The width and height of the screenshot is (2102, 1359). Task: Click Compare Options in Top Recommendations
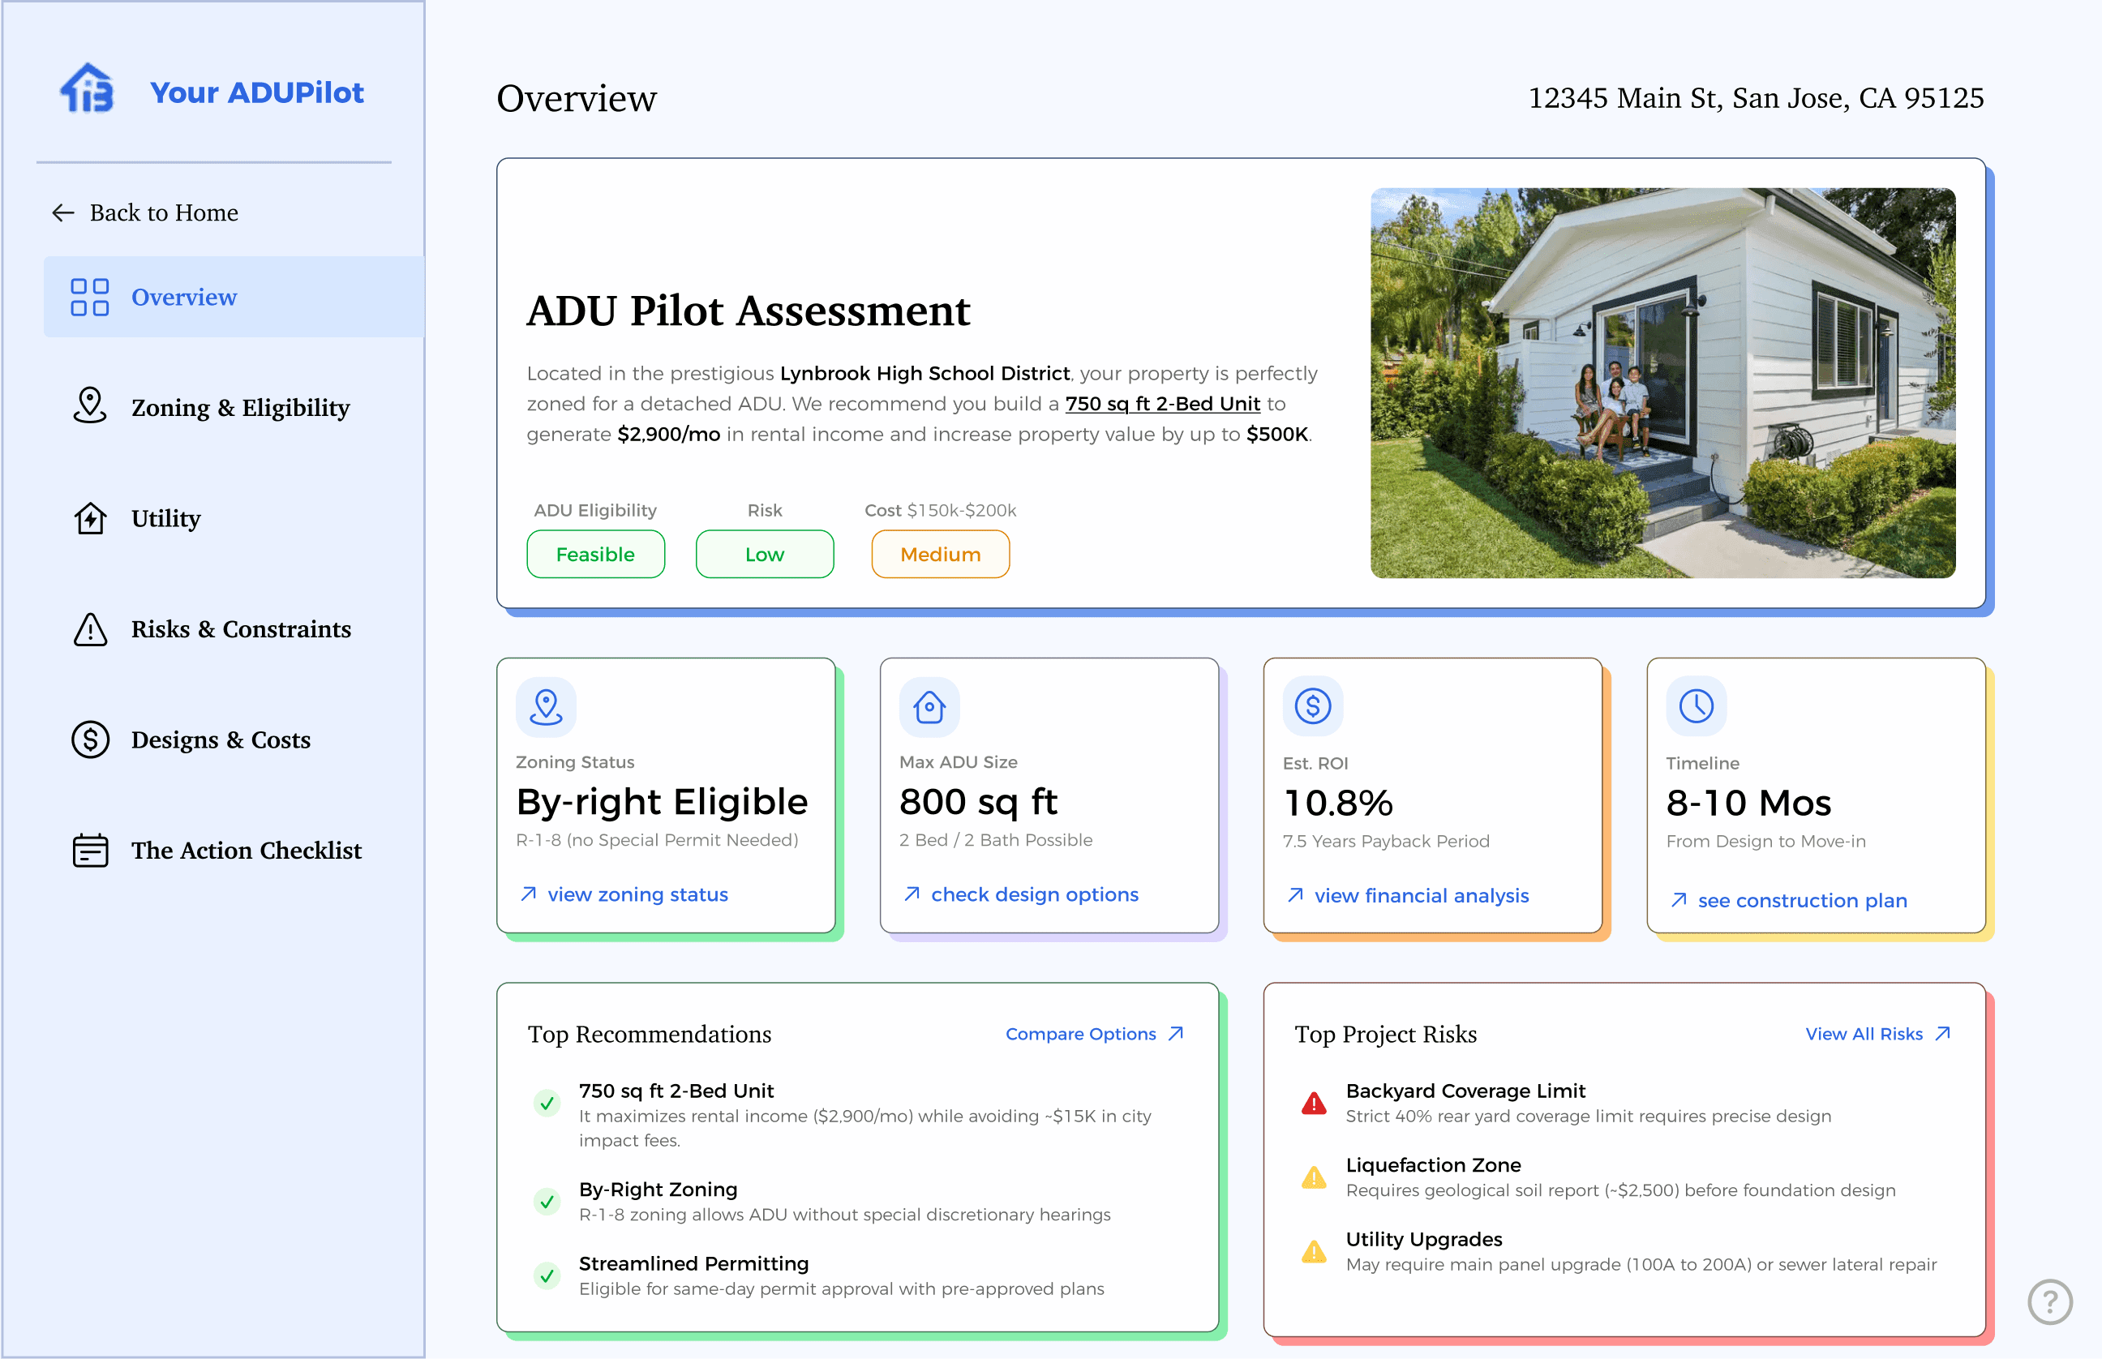coord(1093,1033)
